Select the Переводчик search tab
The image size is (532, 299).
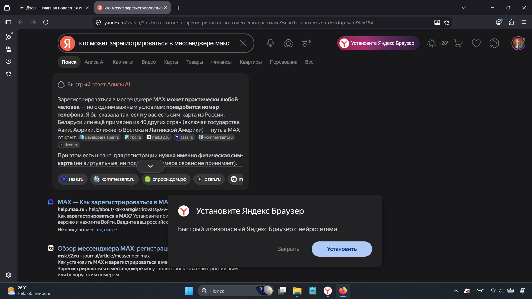pos(283,62)
